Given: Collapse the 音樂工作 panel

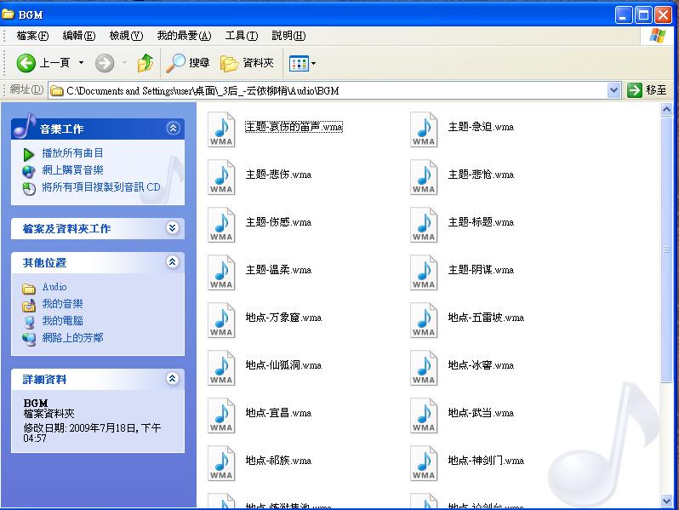Looking at the screenshot, I should [173, 129].
